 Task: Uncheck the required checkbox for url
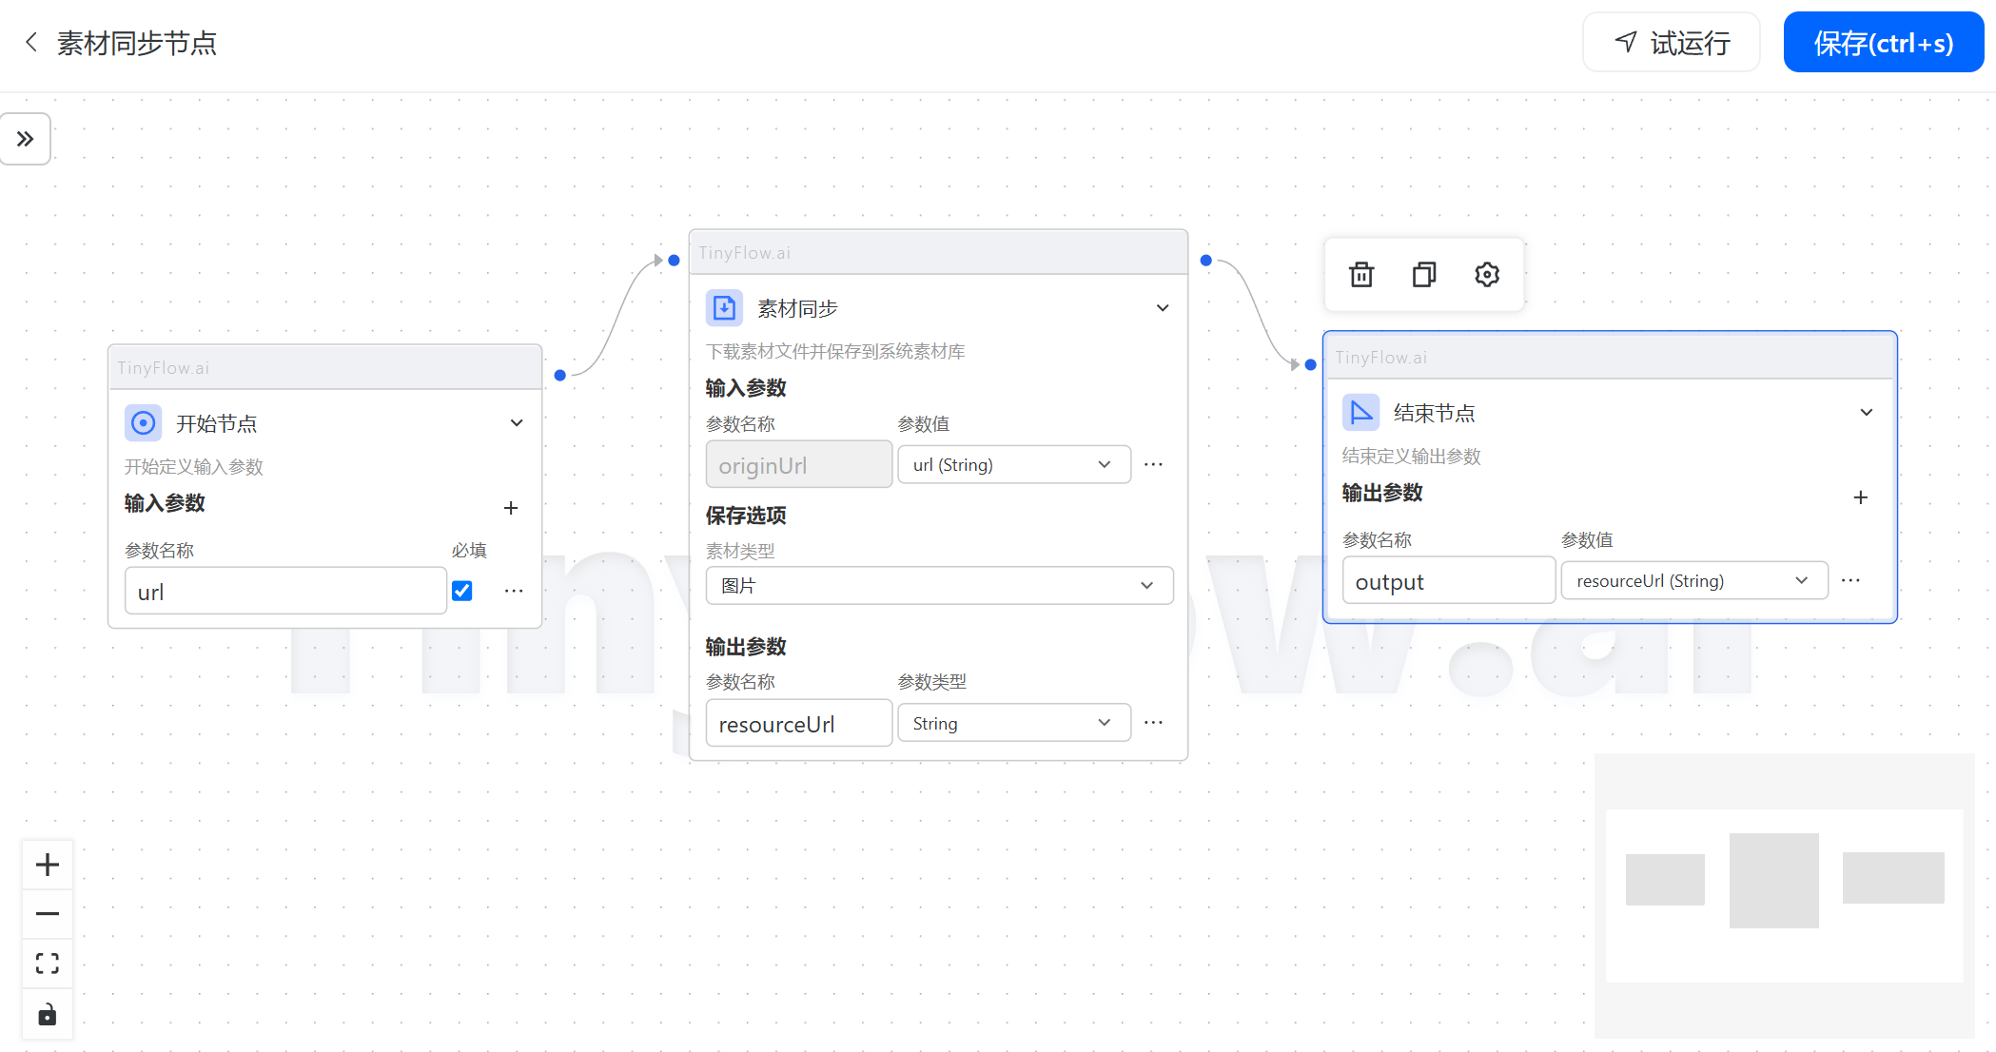[x=462, y=591]
